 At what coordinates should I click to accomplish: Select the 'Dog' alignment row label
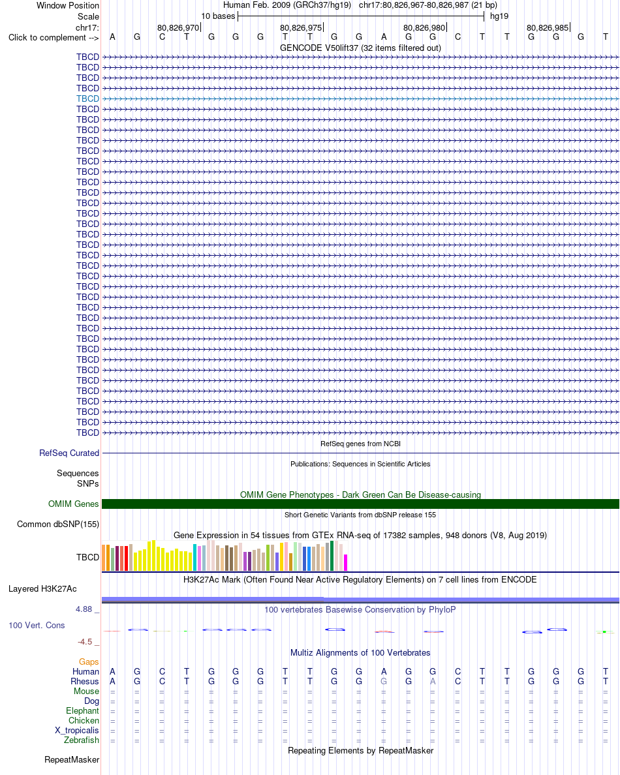click(x=91, y=701)
